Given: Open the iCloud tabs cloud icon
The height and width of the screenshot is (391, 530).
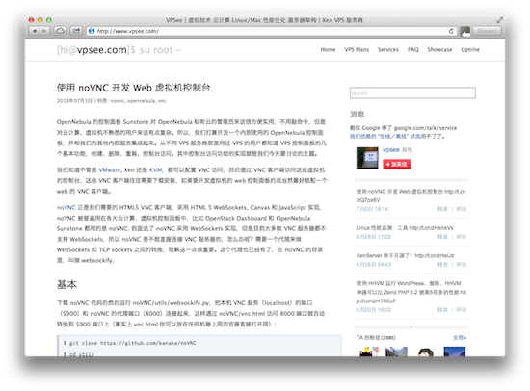Looking at the screenshot, I should click(x=60, y=31).
